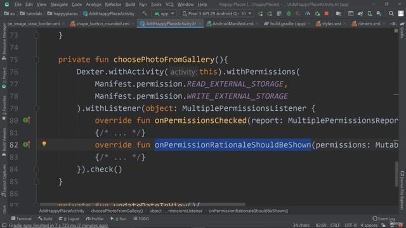Screen dimensions: 406x228
Task: Open the Layout Captures side panel
Action: click(4, 180)
